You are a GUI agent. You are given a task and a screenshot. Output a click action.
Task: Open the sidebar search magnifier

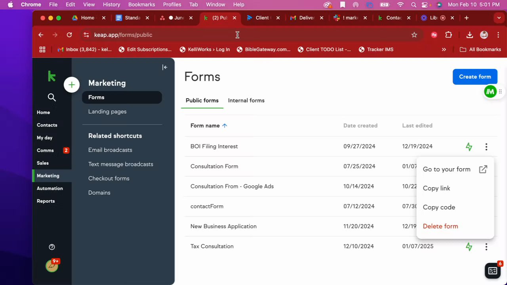[51, 97]
